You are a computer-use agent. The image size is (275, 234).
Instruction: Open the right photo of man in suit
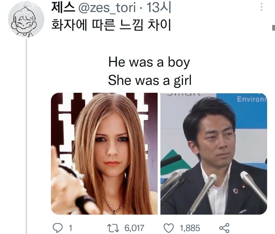tap(214, 153)
